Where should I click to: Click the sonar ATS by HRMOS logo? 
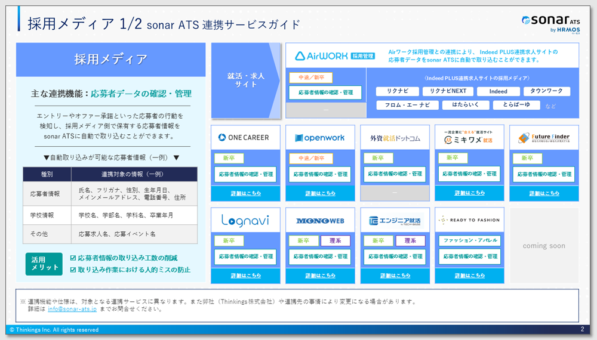point(550,24)
